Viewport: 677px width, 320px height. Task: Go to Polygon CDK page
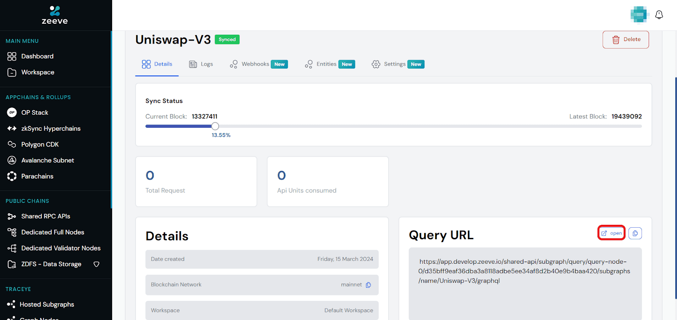(x=40, y=144)
